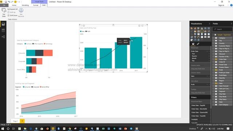This screenshot has height=131, width=233.
Task: Open the Sales column values dropdown
Action: [207, 76]
